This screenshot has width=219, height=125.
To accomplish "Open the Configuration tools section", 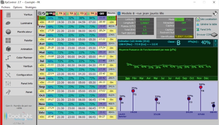I will [x=19, y=75].
